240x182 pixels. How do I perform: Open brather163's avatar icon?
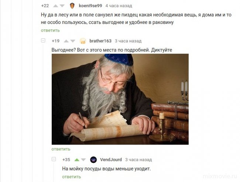point(83,41)
